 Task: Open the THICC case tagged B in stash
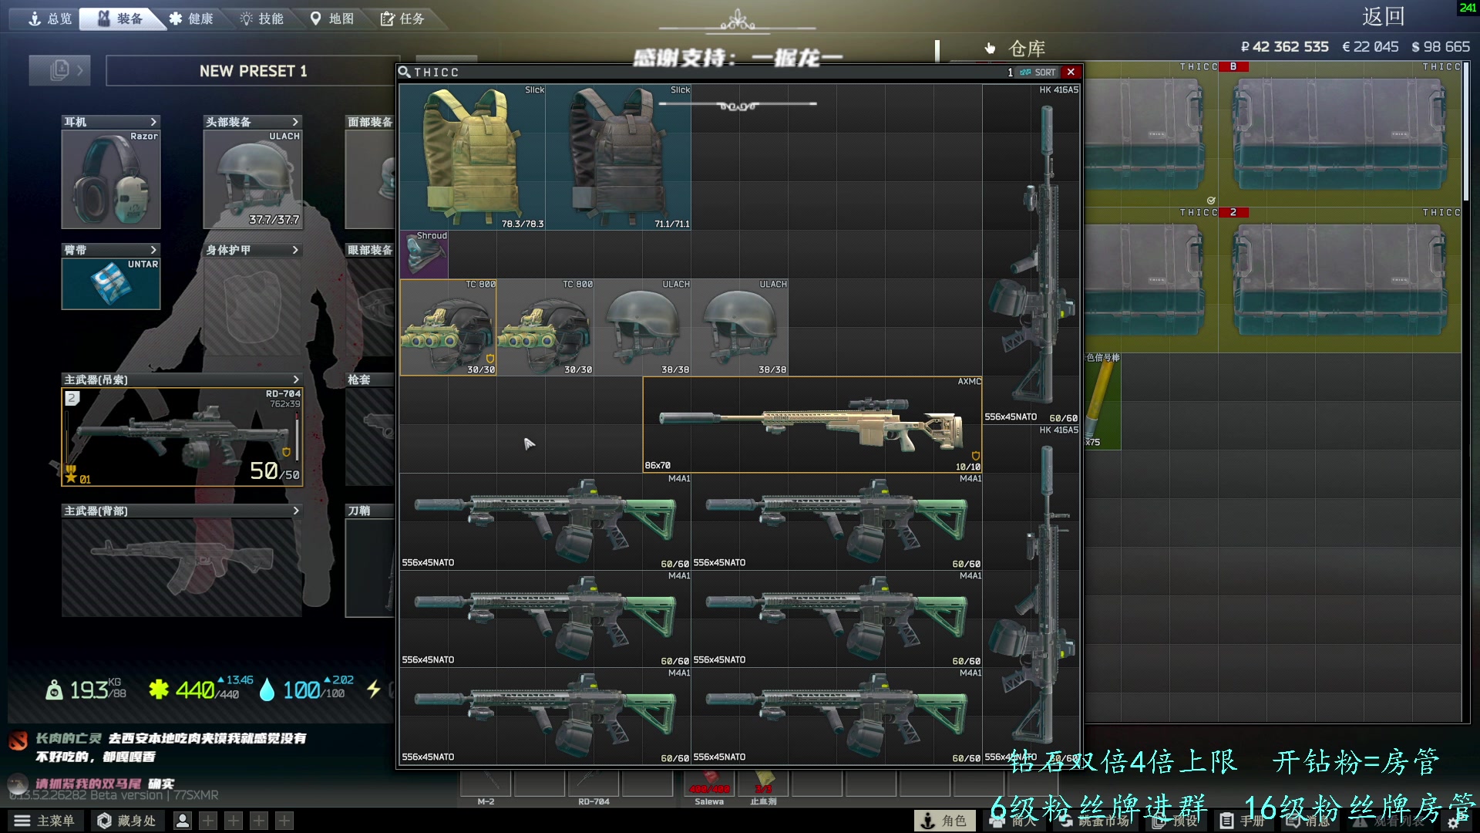point(1340,133)
